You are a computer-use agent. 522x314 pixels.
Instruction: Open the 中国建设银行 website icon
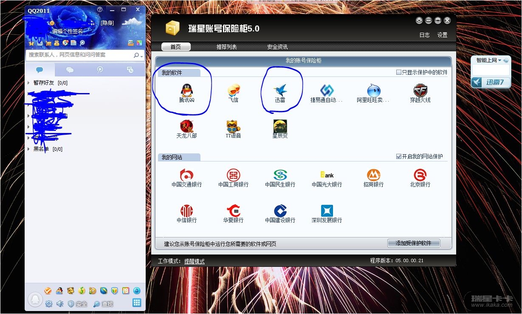pyautogui.click(x=280, y=214)
